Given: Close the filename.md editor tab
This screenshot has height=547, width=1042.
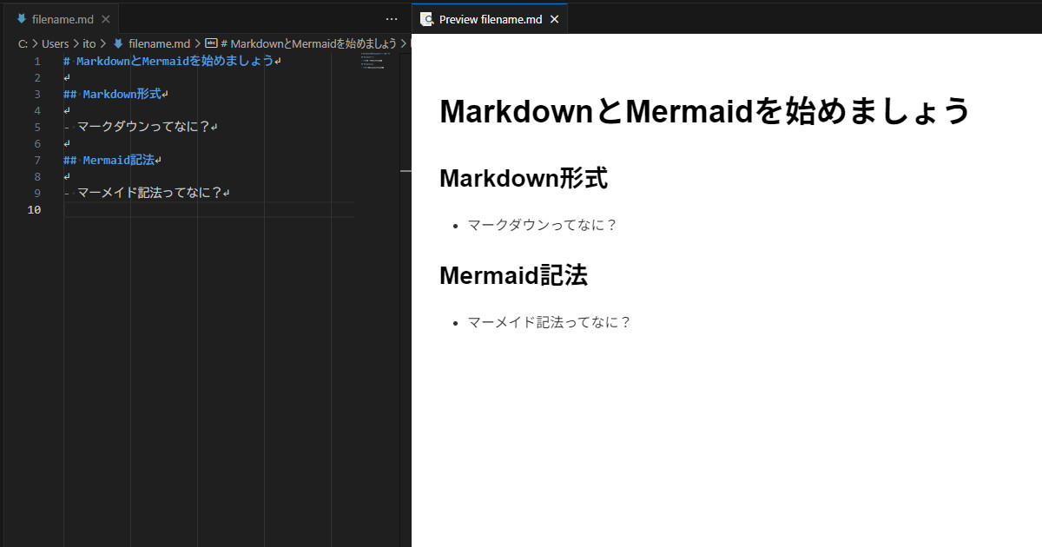Looking at the screenshot, I should pyautogui.click(x=105, y=19).
